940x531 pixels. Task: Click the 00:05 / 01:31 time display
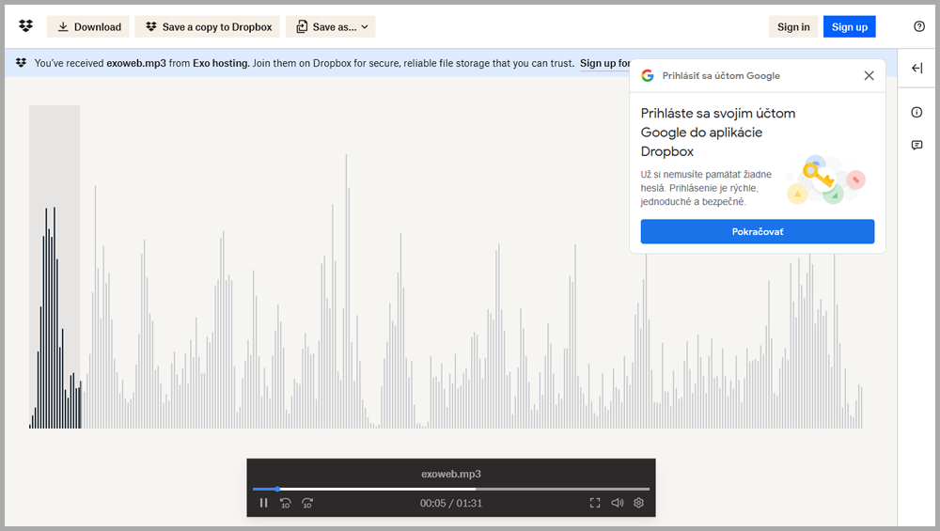click(451, 503)
